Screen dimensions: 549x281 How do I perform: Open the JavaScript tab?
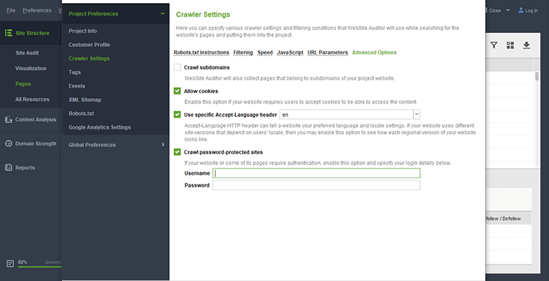(x=290, y=52)
